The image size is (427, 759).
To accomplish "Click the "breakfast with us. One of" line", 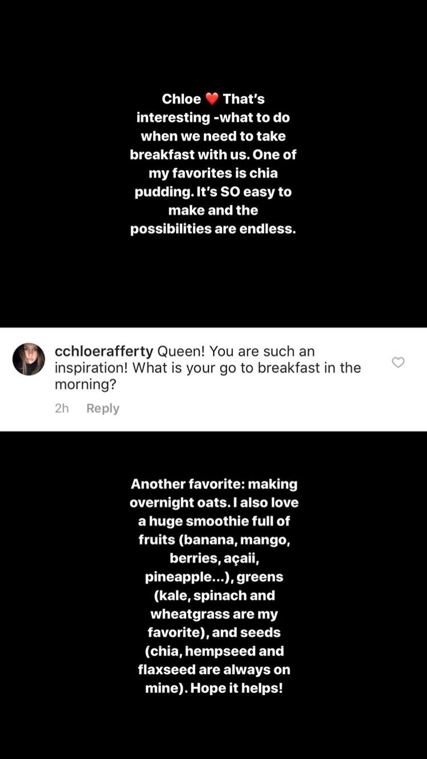I will (213, 154).
